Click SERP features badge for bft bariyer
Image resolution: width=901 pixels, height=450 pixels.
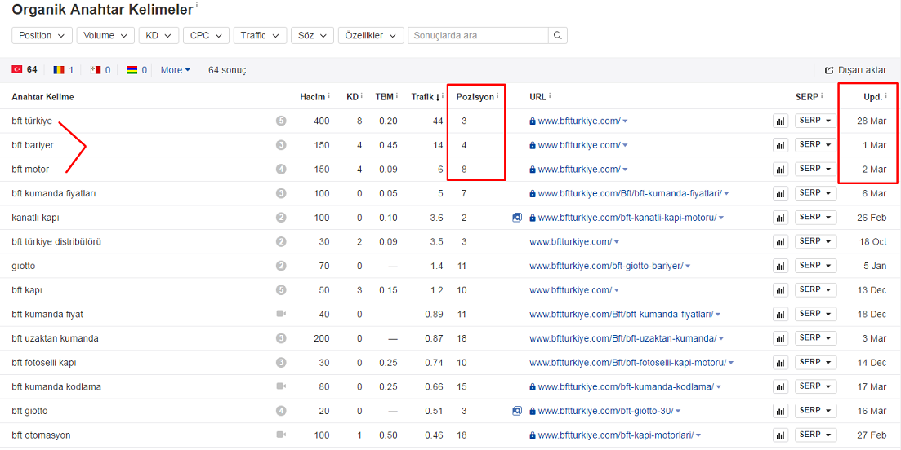pos(281,146)
